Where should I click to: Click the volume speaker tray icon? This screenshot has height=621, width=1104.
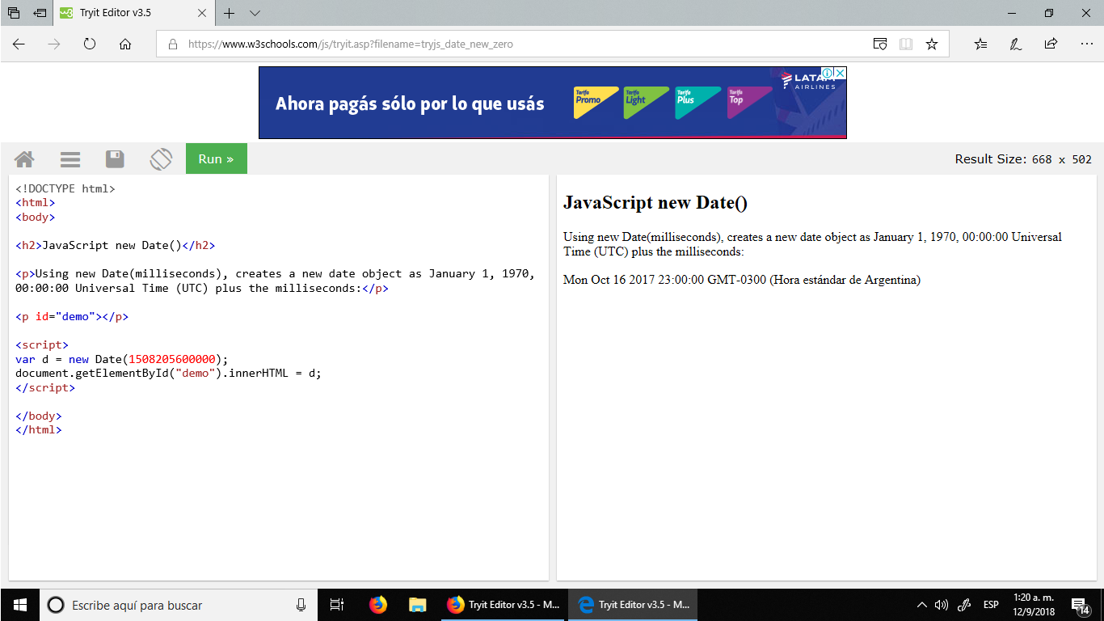point(941,605)
